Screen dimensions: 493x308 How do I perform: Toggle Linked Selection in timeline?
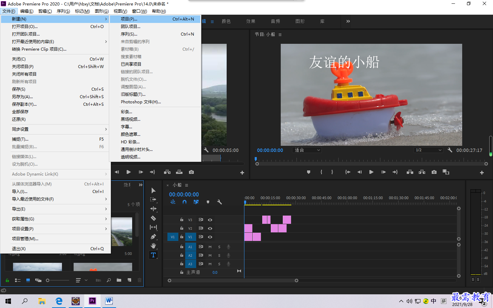coord(196,202)
